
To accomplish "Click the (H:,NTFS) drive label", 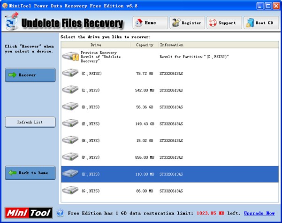I will [x=91, y=140].
